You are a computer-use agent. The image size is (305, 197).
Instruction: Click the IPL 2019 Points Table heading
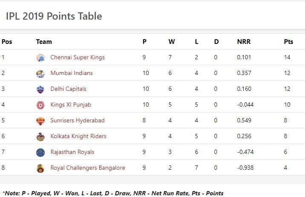tap(54, 16)
